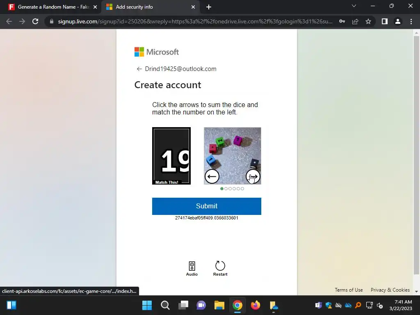Screen dimensions: 420x315
Task: Go back via arrow beside Drind19425@outlook.com
Action: coord(139,69)
